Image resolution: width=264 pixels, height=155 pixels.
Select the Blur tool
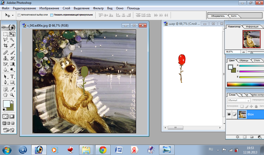click(5, 70)
